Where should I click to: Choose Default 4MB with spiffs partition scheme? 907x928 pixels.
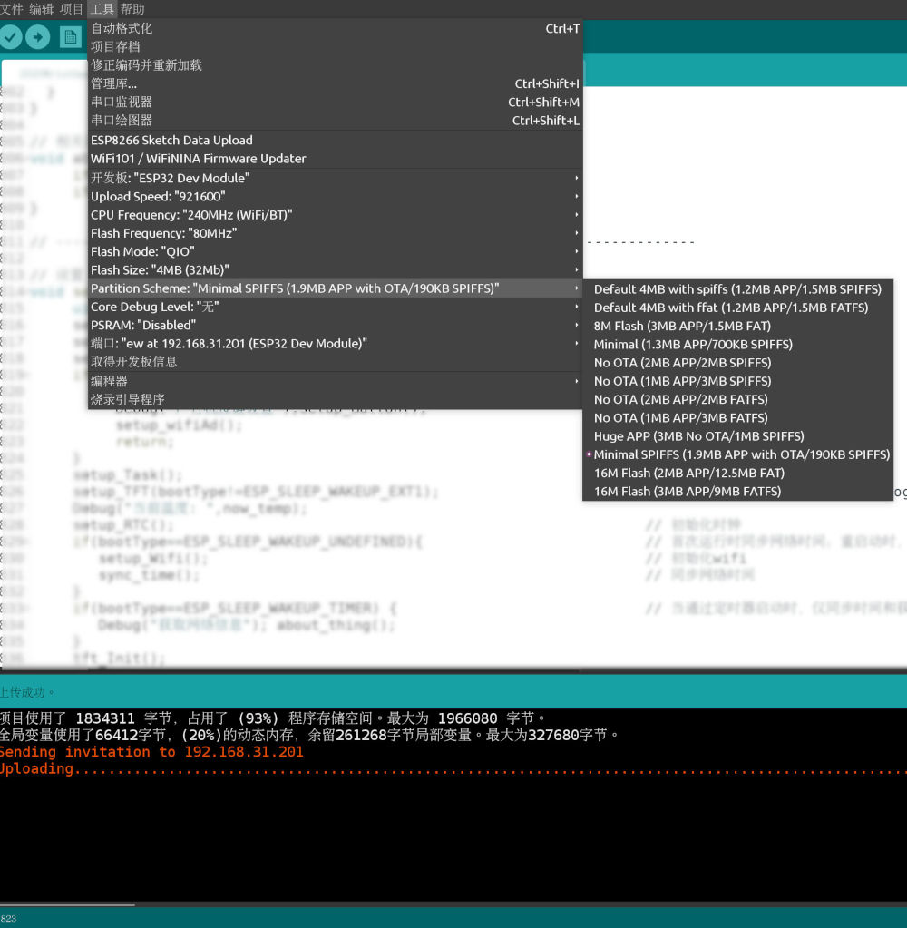tap(736, 289)
